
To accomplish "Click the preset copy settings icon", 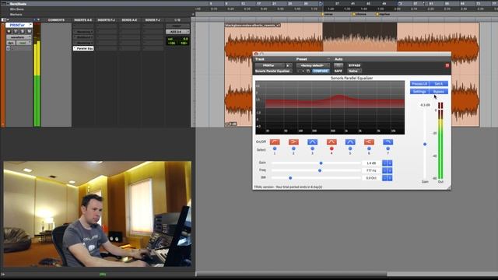I will (308, 71).
